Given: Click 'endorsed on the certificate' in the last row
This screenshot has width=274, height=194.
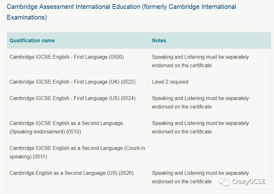Looking at the screenshot, I should point(182,182).
